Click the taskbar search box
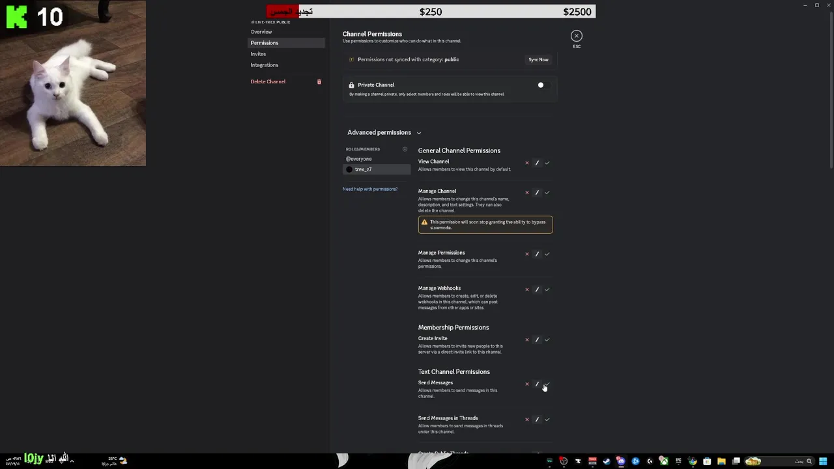The image size is (834, 469). click(x=780, y=461)
